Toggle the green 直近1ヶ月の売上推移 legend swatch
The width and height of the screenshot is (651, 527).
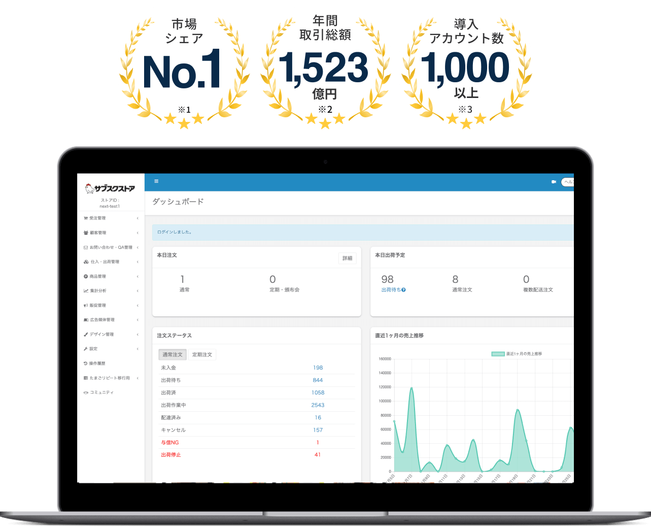pyautogui.click(x=498, y=354)
